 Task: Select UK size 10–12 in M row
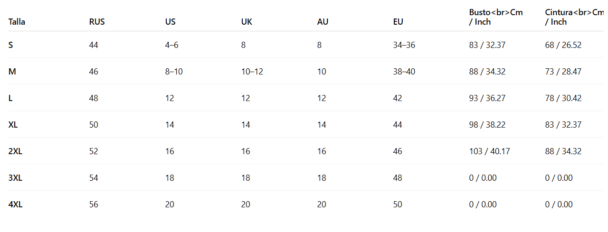click(x=252, y=72)
